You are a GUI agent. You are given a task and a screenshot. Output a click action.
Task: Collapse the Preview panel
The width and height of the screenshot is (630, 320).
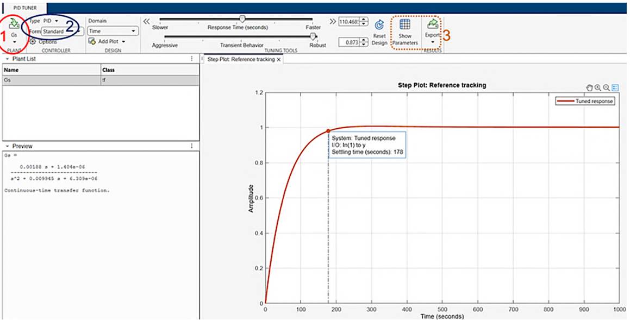click(7, 146)
